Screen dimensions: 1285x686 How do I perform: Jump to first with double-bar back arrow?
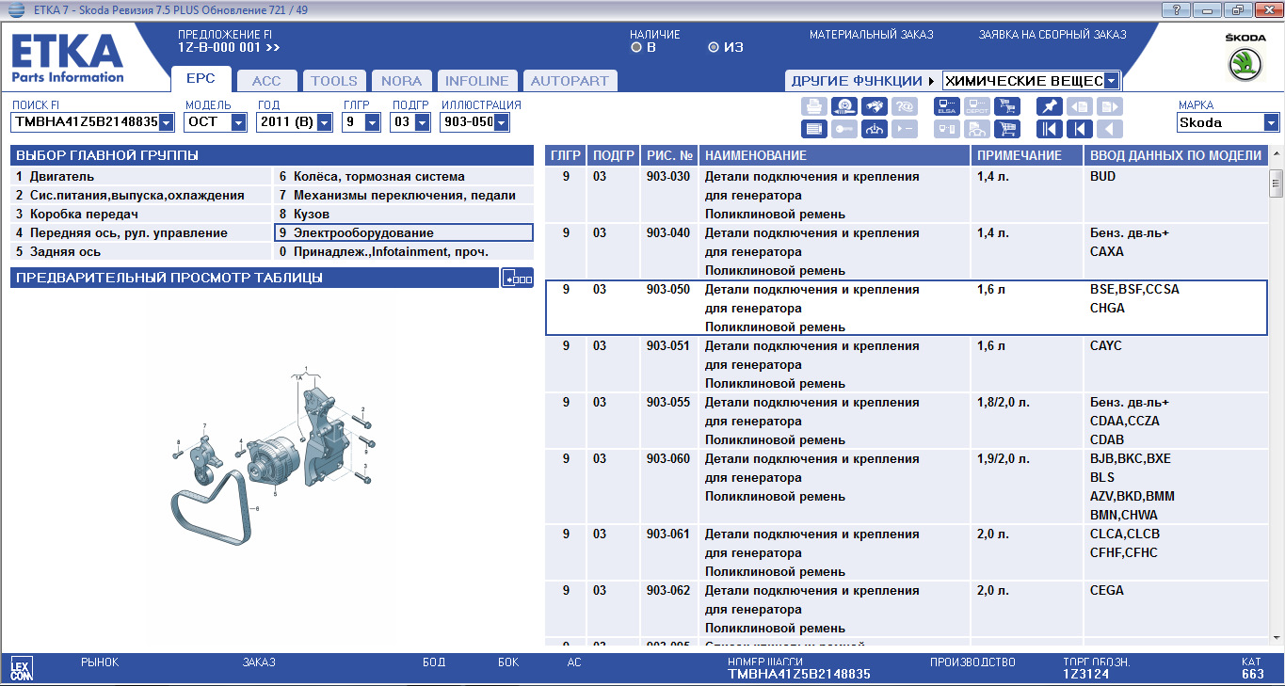[x=1050, y=129]
